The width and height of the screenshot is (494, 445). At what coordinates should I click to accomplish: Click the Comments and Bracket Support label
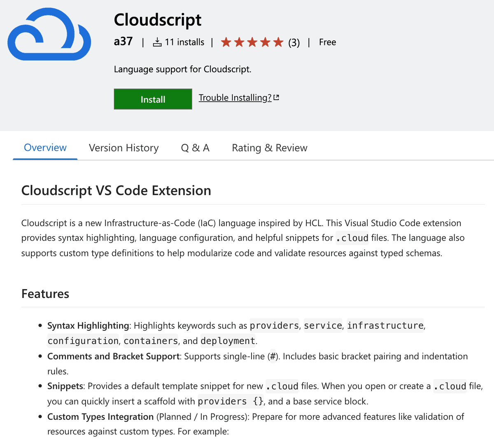114,356
